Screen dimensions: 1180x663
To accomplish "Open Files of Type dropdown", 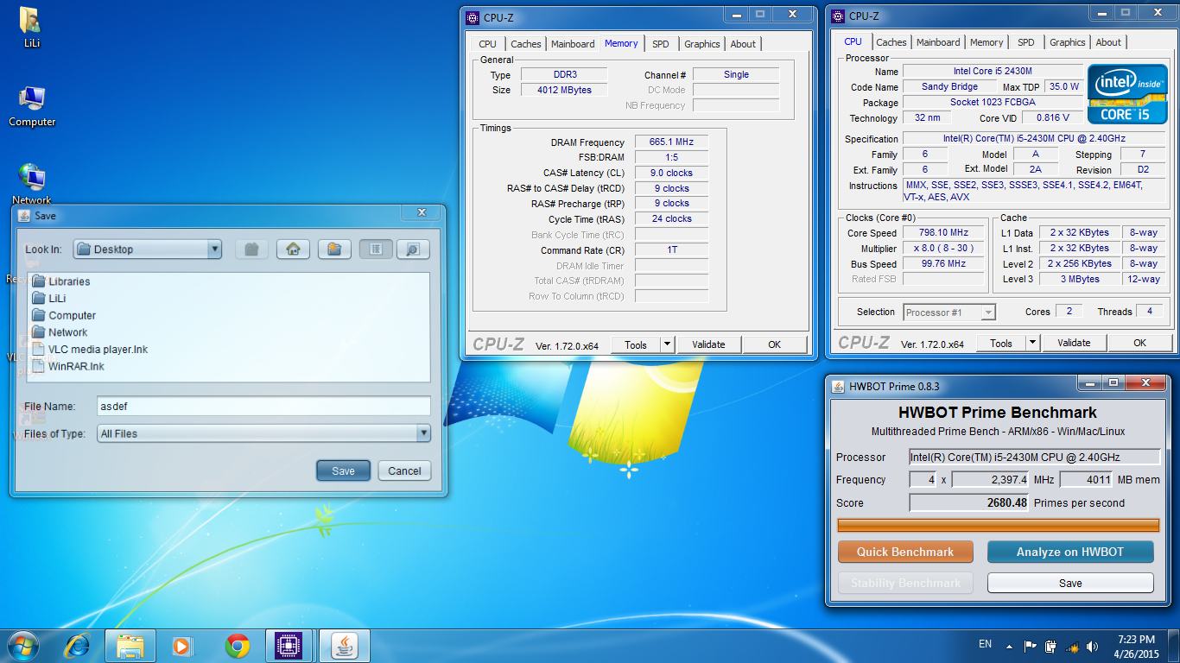I will pyautogui.click(x=263, y=433).
